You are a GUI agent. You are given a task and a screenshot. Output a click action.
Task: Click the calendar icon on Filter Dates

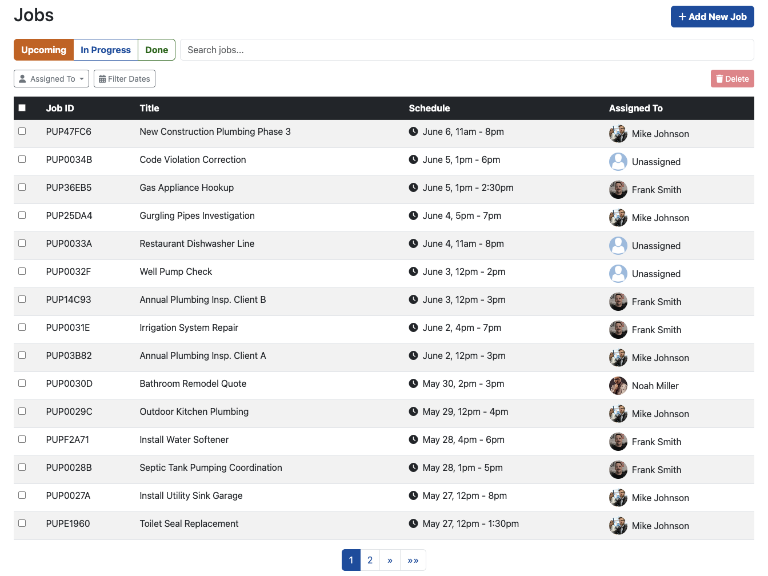(x=103, y=78)
